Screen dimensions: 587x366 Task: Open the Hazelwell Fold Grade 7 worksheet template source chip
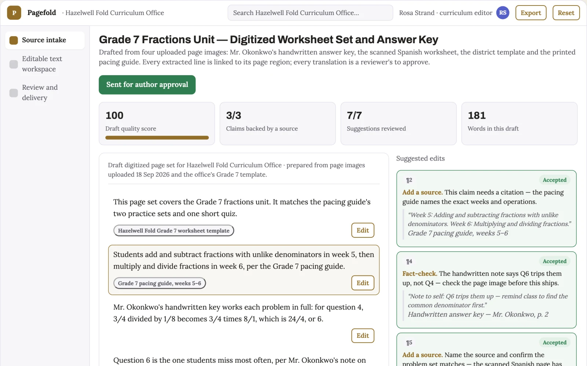pos(174,230)
